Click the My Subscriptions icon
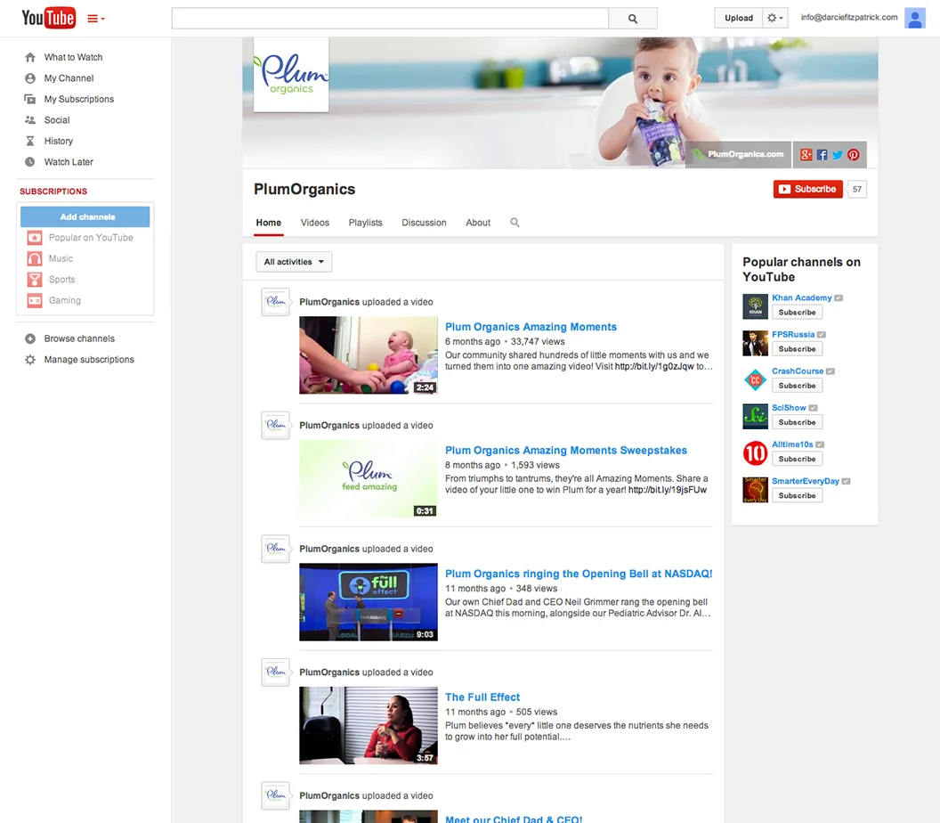940x823 pixels. (x=30, y=99)
